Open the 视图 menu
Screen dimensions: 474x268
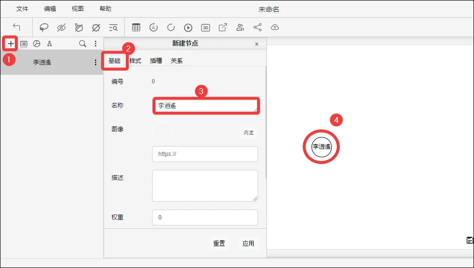pos(78,9)
